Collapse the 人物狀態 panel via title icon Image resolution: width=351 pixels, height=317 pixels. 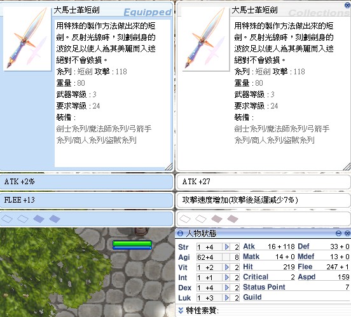[x=180, y=234]
